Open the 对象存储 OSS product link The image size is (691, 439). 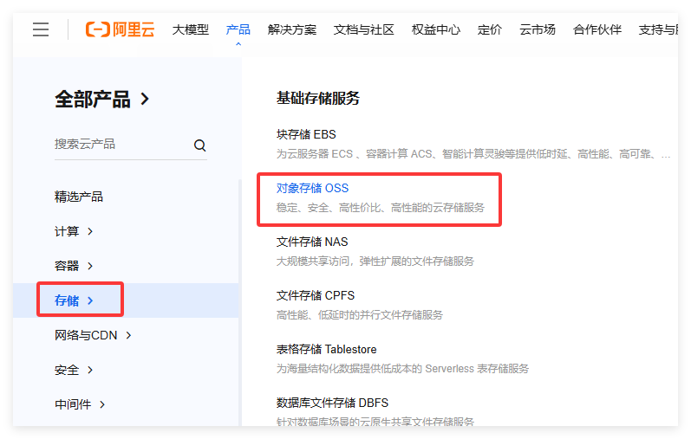coord(312,188)
